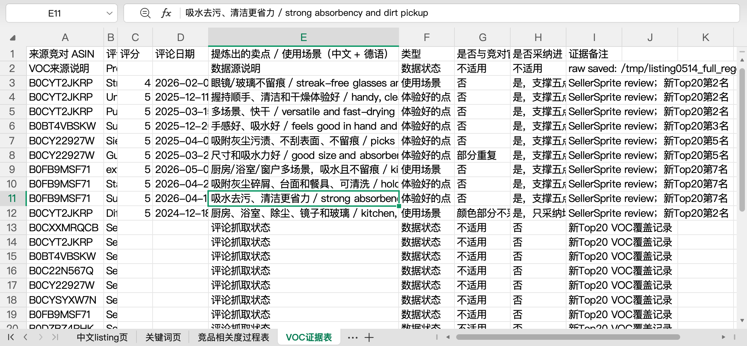Image resolution: width=747 pixels, height=346 pixels.
Task: Select header cell 来源竞对 ASIN
Action: tap(65, 54)
